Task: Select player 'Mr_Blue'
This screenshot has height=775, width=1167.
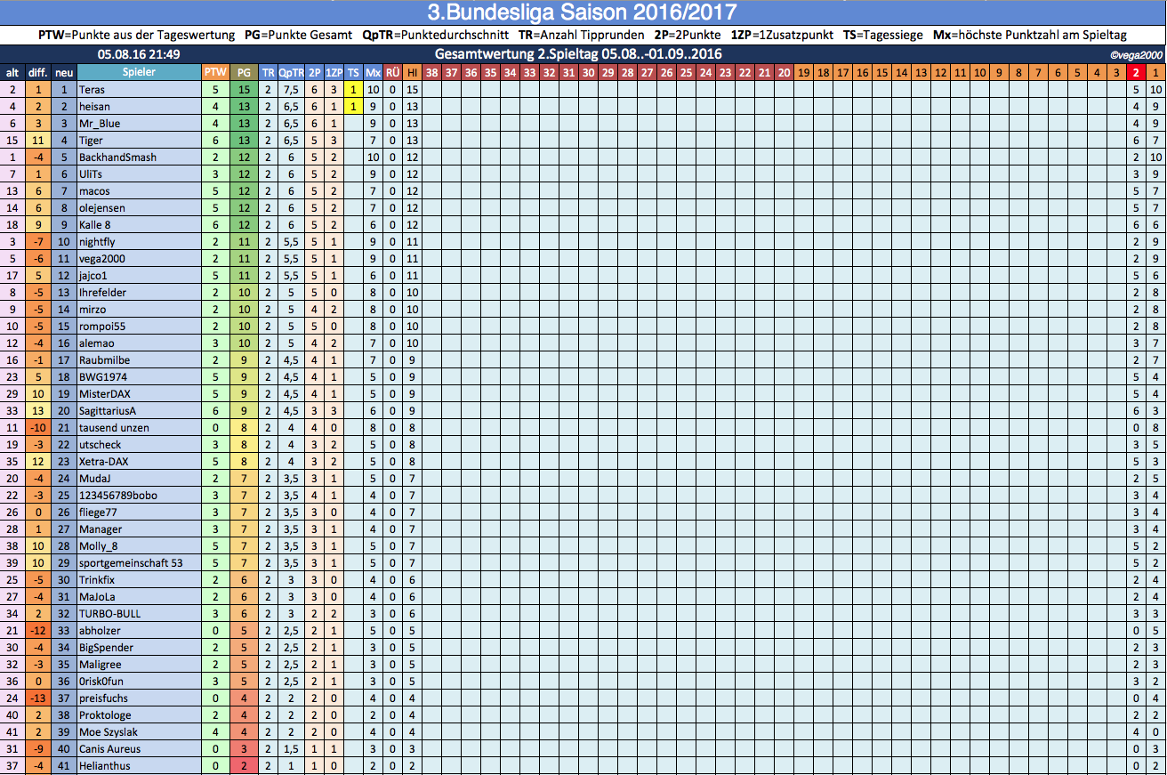Action: 138,124
